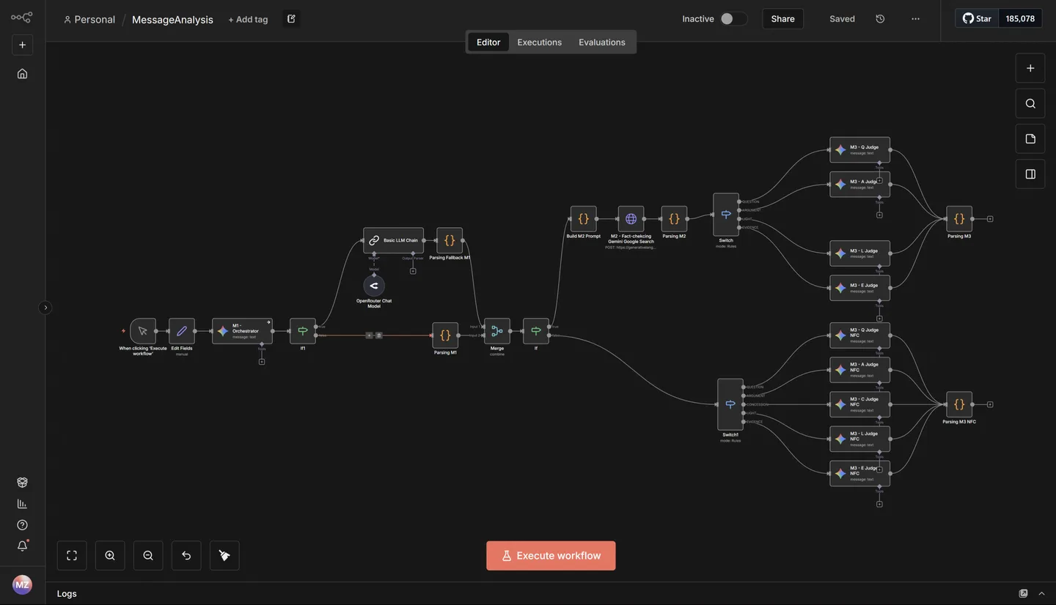1056x605 pixels.
Task: Click the n8n logo icon
Action: click(x=22, y=18)
